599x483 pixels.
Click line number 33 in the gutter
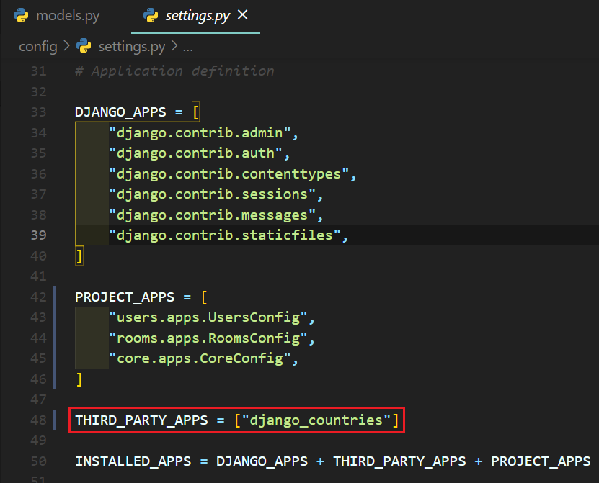click(39, 112)
